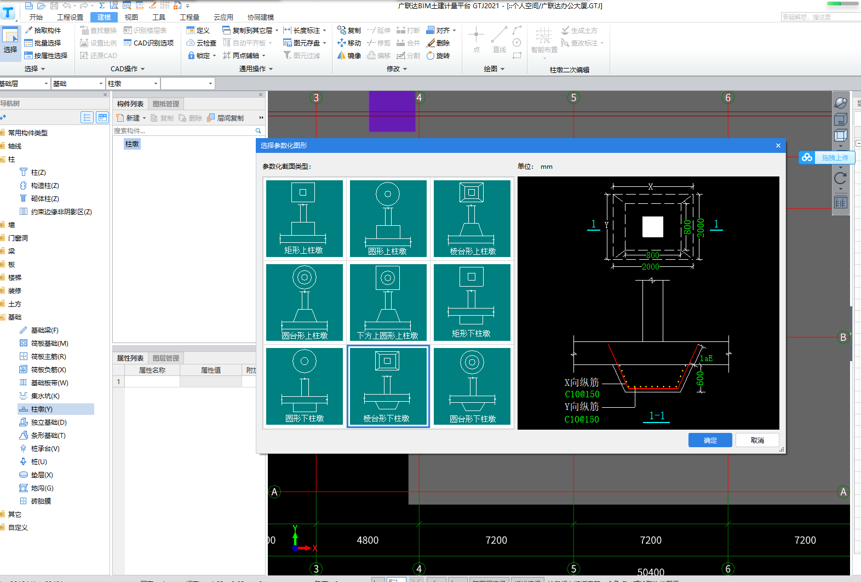Click the 拾取构件 tool
Image resolution: width=861 pixels, height=582 pixels.
pyautogui.click(x=43, y=30)
